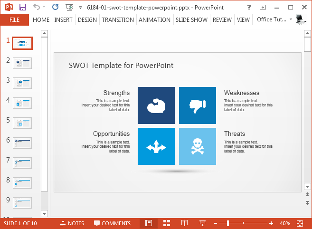The width and height of the screenshot is (312, 229).
Task: Click the thumbnail pane scrollbar thumb
Action: [44, 114]
